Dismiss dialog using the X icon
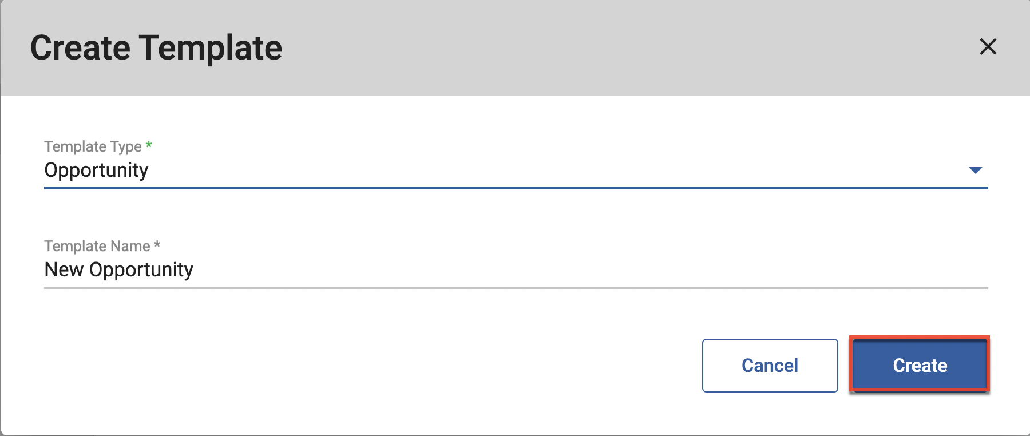The image size is (1030, 436). [x=988, y=46]
